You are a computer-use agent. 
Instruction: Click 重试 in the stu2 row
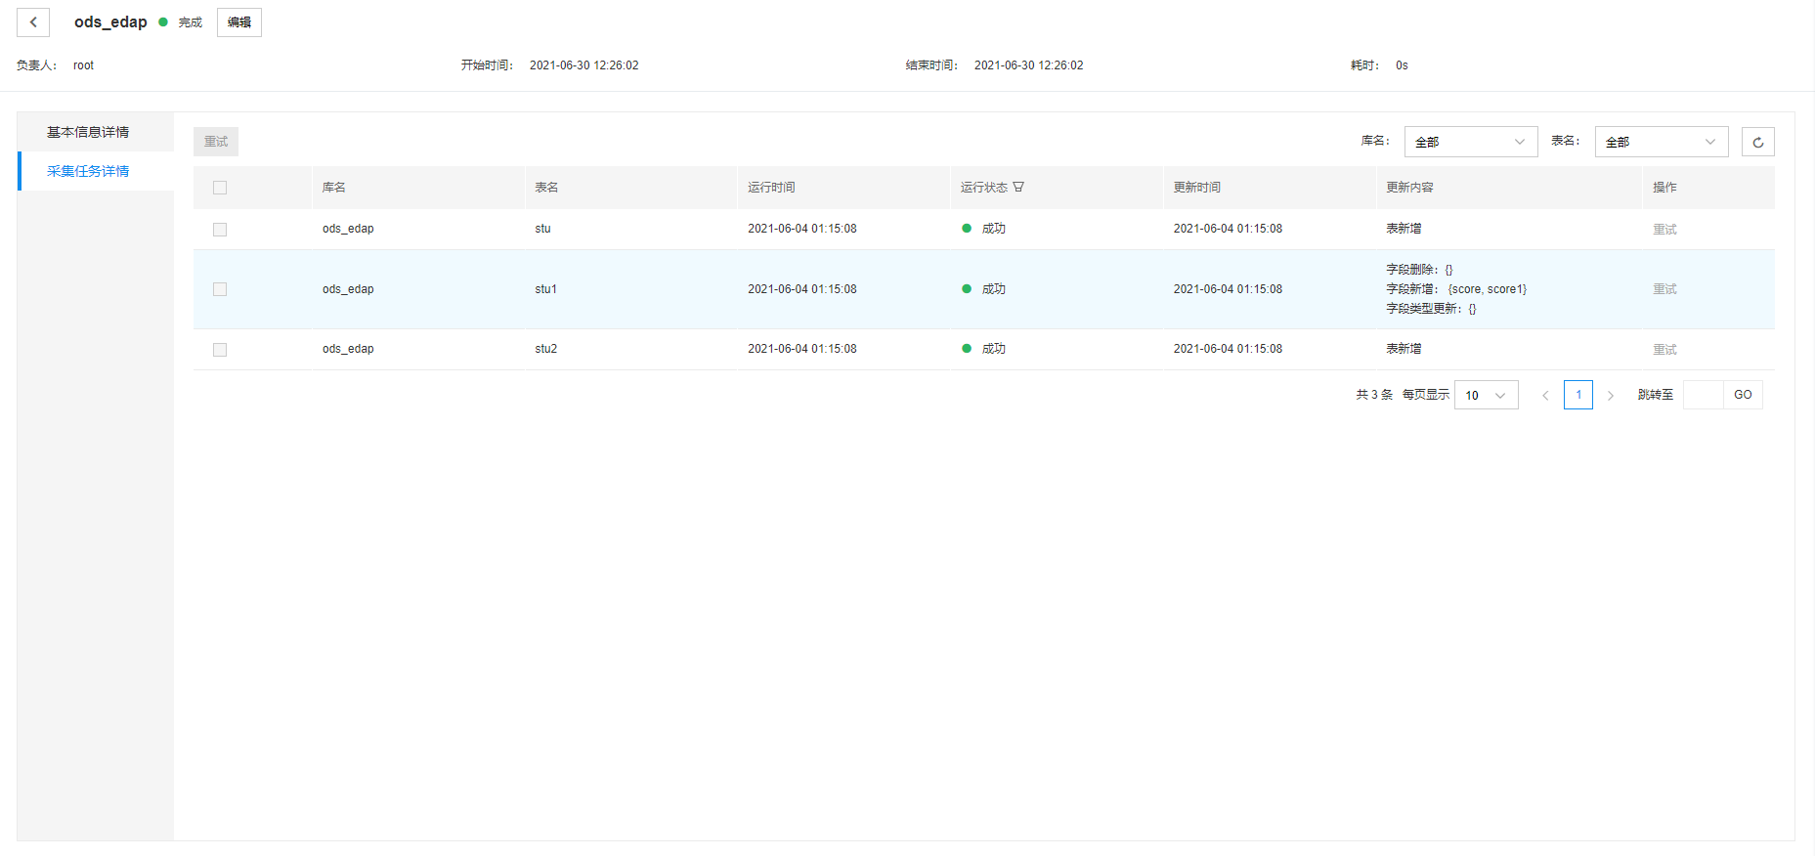click(x=1664, y=350)
